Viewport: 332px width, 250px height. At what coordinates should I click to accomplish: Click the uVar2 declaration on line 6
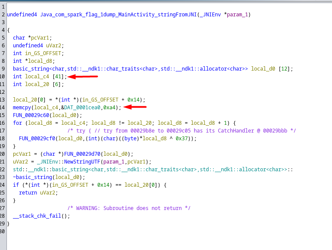tap(53, 46)
